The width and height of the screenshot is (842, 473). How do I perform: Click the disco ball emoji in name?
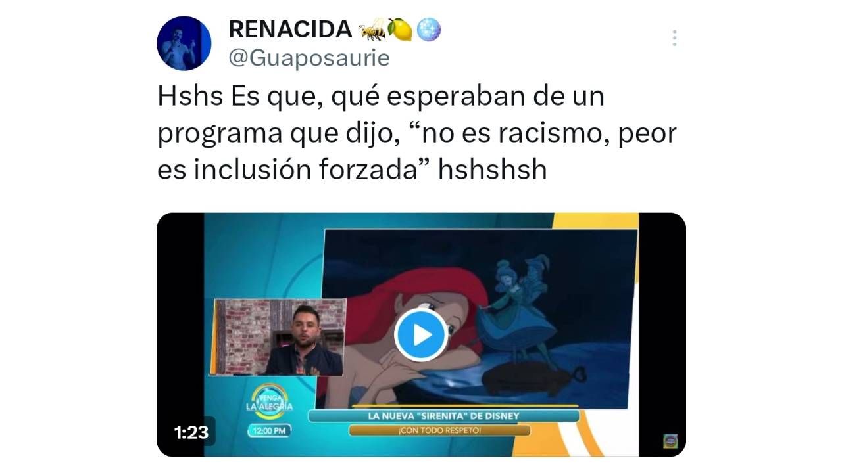coord(429,30)
